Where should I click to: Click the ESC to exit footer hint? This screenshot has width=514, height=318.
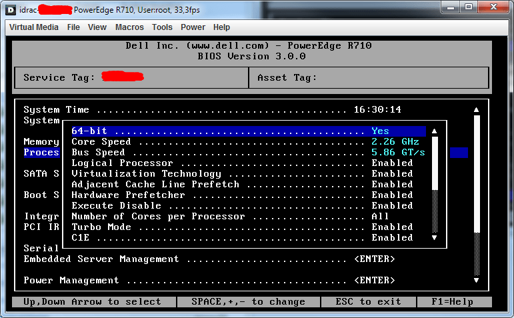(368, 301)
